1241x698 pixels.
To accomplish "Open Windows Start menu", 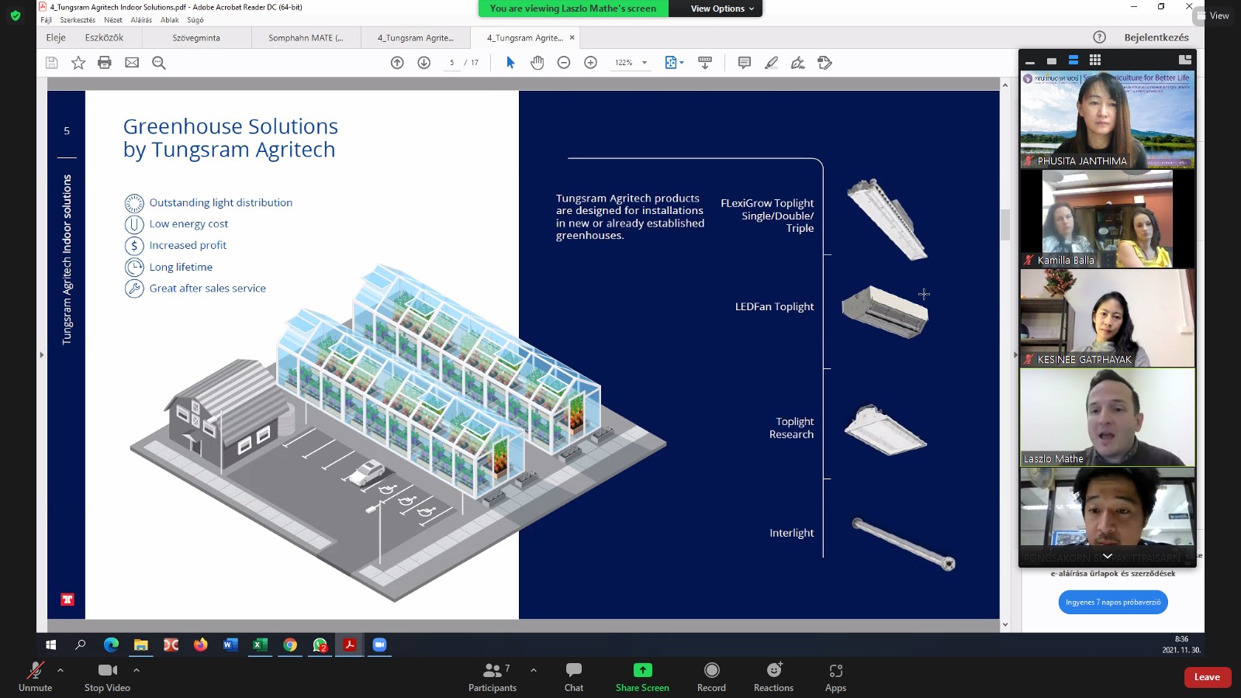I will click(51, 644).
